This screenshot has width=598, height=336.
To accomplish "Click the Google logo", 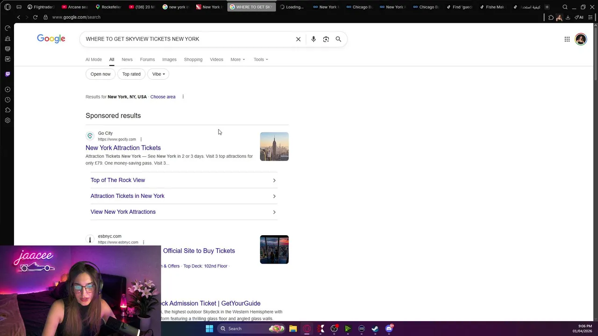I will 51,39.
